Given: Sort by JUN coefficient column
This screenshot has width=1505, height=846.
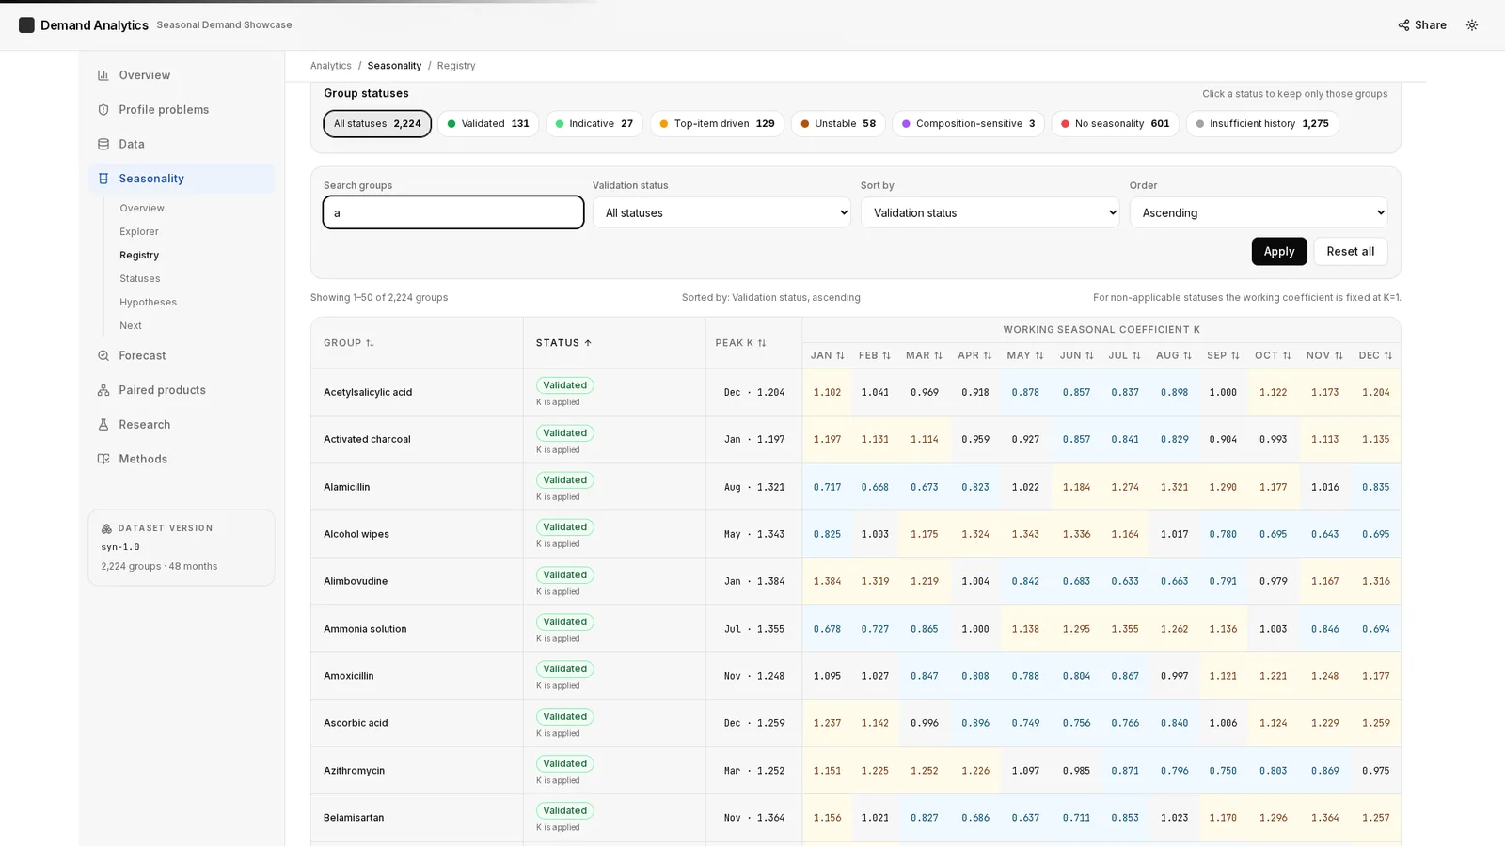Looking at the screenshot, I should tap(1076, 355).
